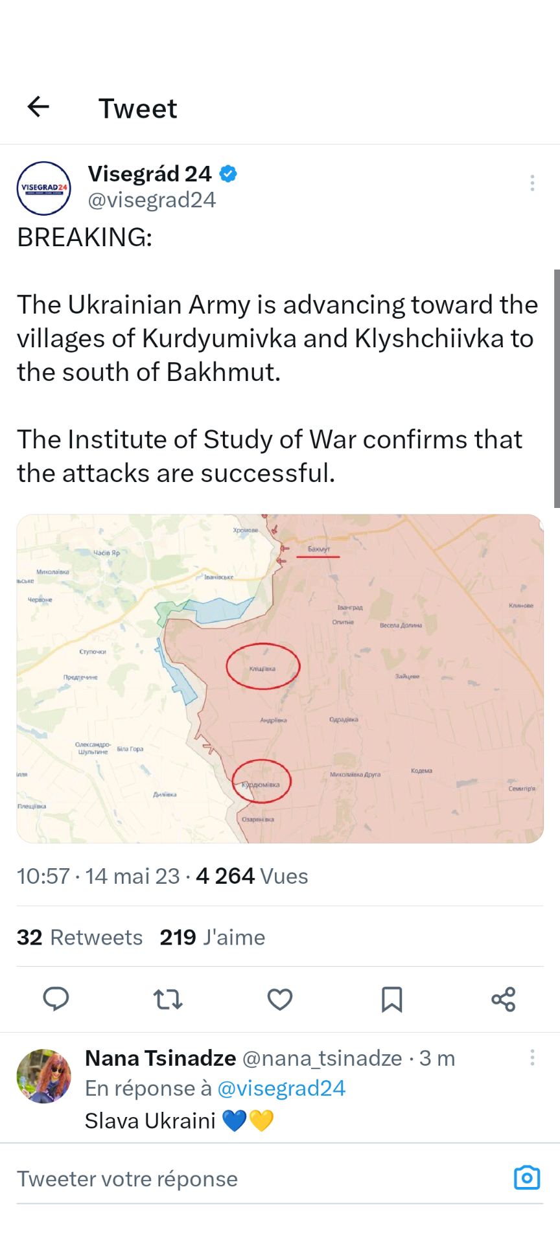Click the @visegrad24 mention link in reply
The width and height of the screenshot is (560, 1244).
[281, 1088]
